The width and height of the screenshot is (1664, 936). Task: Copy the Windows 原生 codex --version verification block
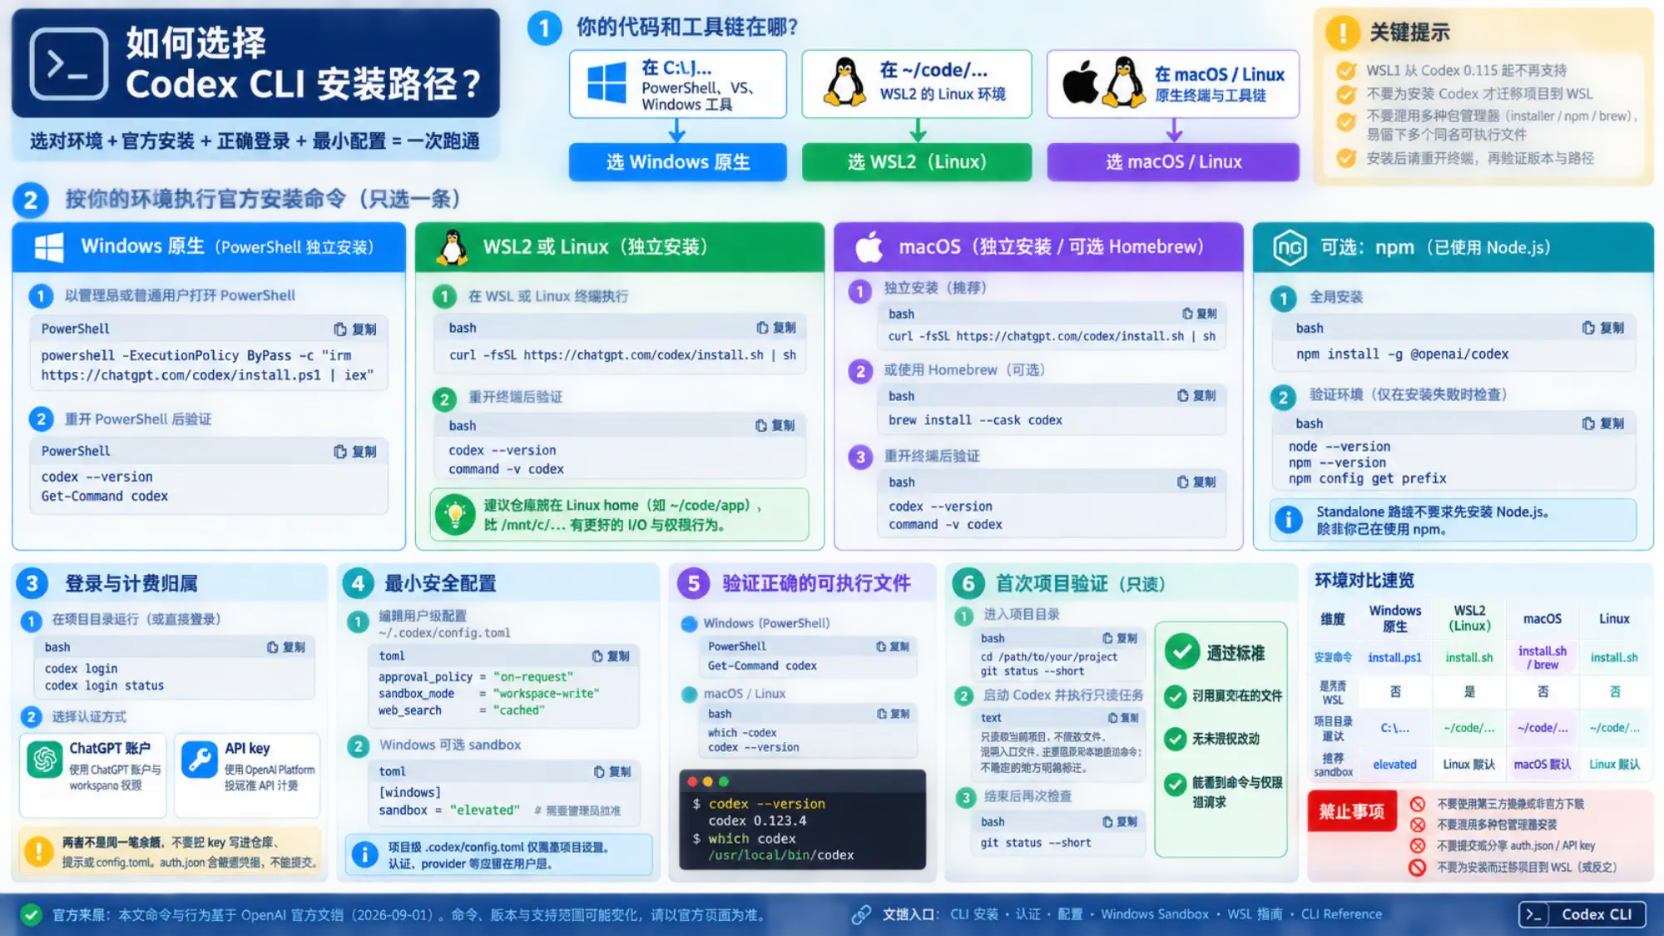(x=355, y=452)
